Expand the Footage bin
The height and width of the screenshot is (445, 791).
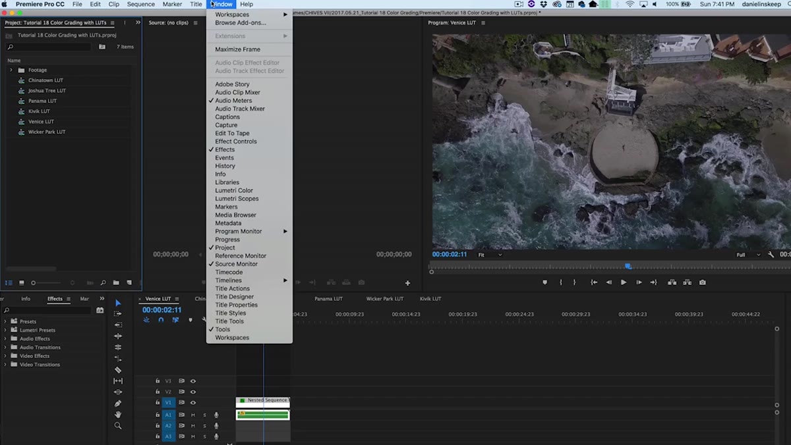coord(11,70)
